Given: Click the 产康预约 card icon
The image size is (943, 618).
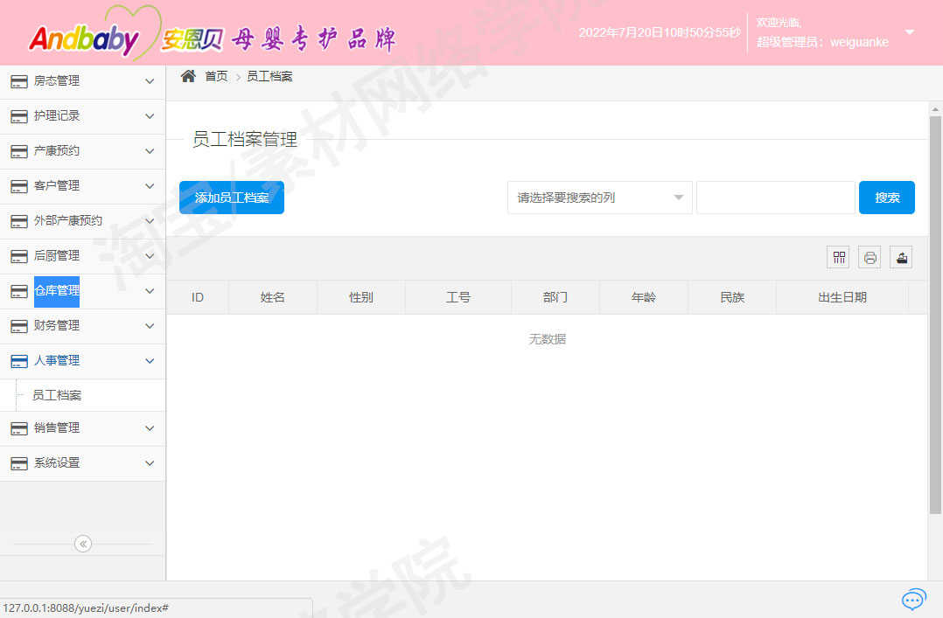Looking at the screenshot, I should coord(19,151).
